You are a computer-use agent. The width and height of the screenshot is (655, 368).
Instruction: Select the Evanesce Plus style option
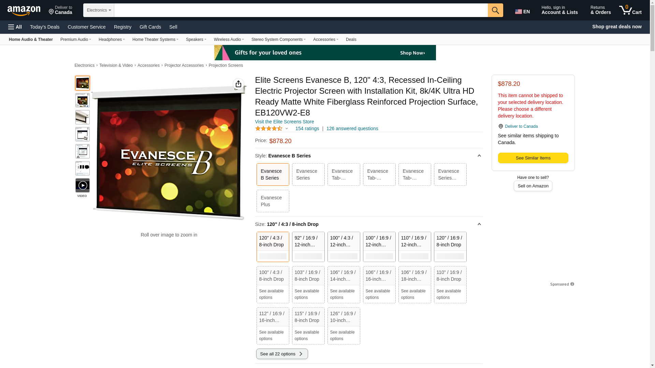[272, 201]
